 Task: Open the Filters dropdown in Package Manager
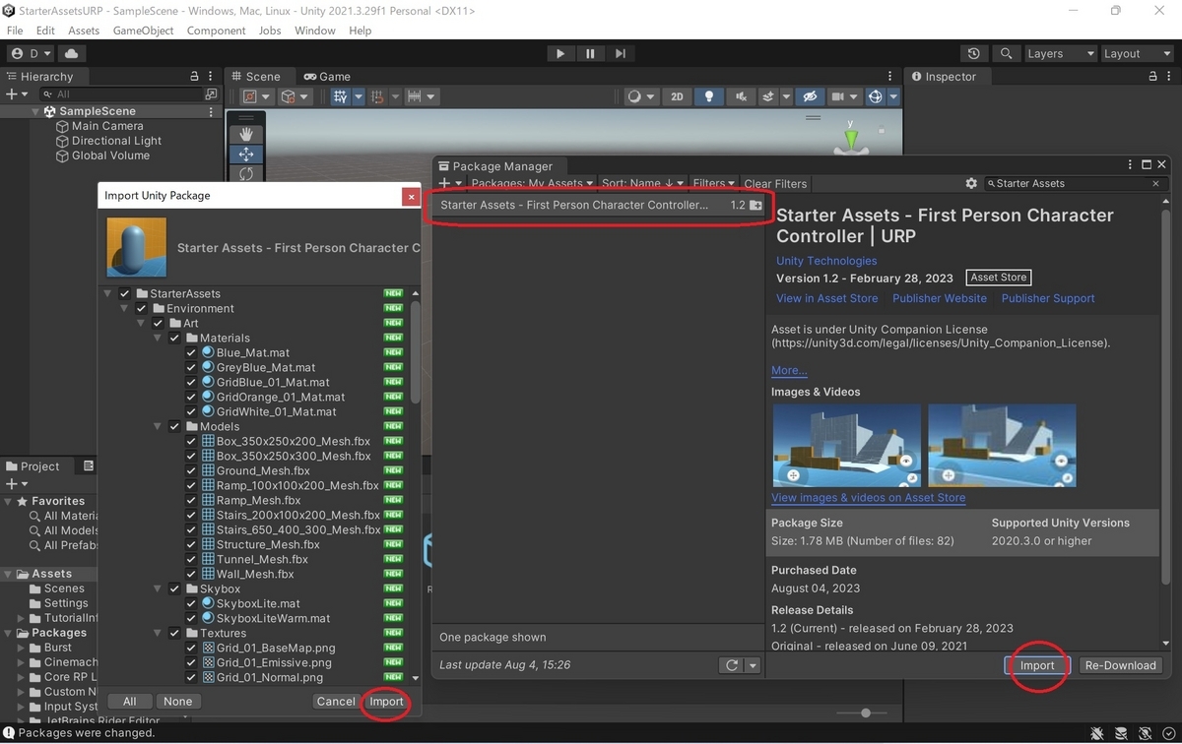point(713,183)
